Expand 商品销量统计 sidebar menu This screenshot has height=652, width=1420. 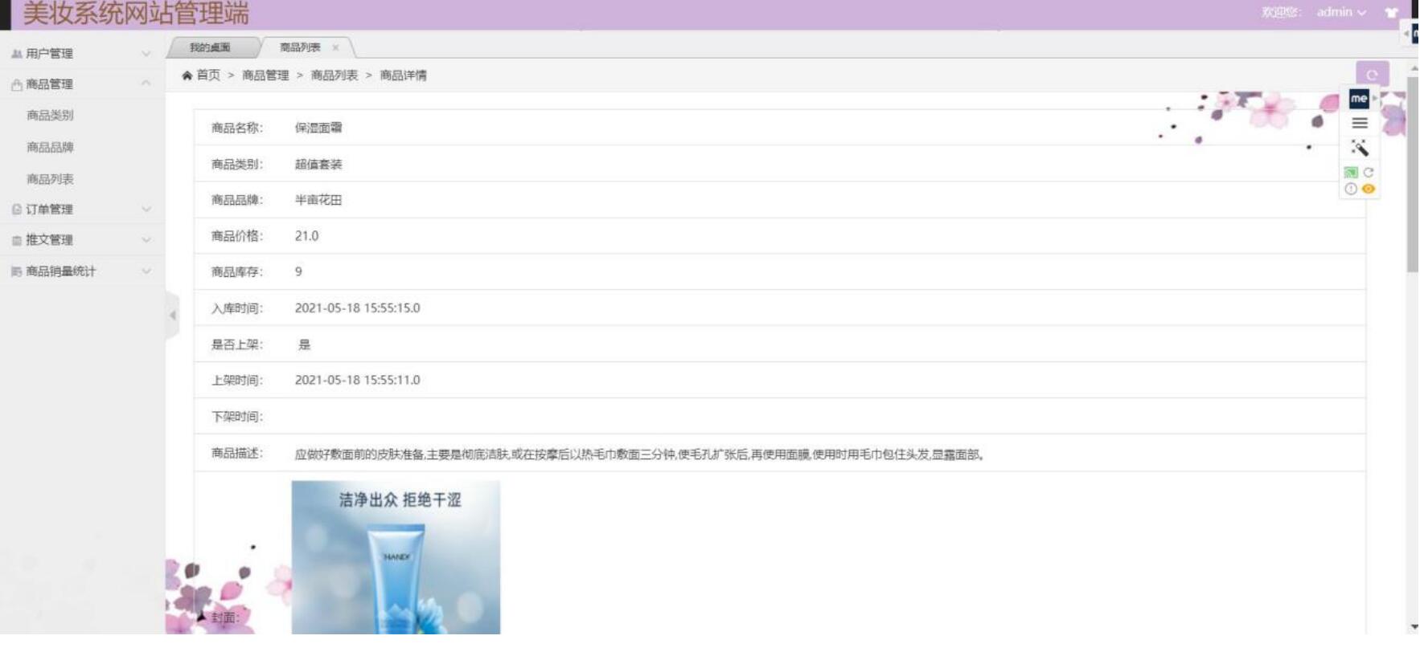click(82, 271)
